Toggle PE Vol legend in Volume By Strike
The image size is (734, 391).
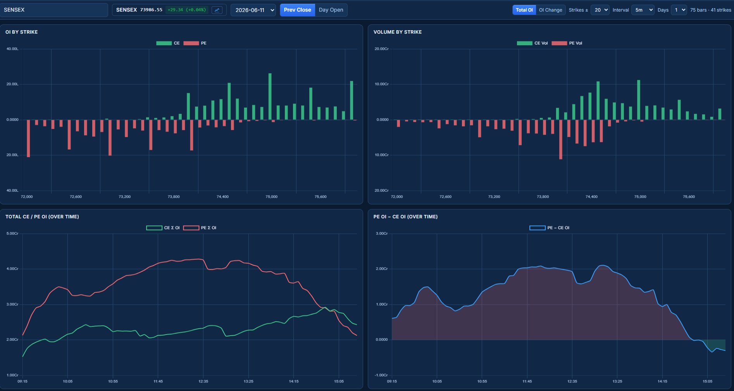point(567,43)
